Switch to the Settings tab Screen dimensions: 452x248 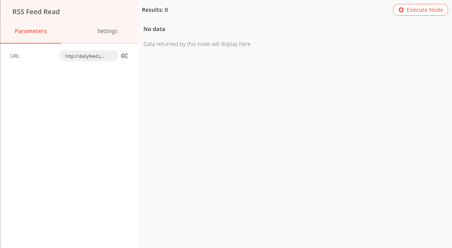(x=107, y=31)
